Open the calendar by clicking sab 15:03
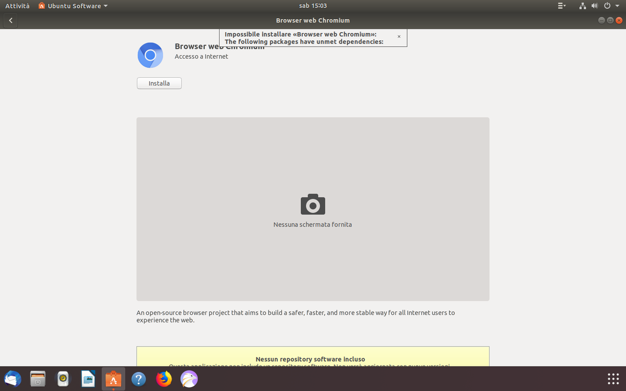This screenshot has width=626, height=391. 313,5
